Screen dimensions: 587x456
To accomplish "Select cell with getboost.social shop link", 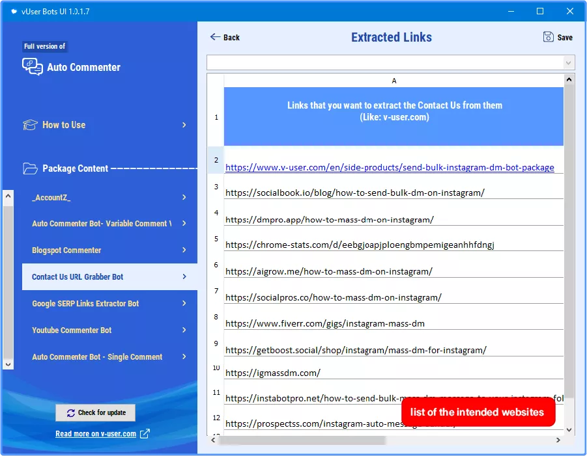I will 394,343.
